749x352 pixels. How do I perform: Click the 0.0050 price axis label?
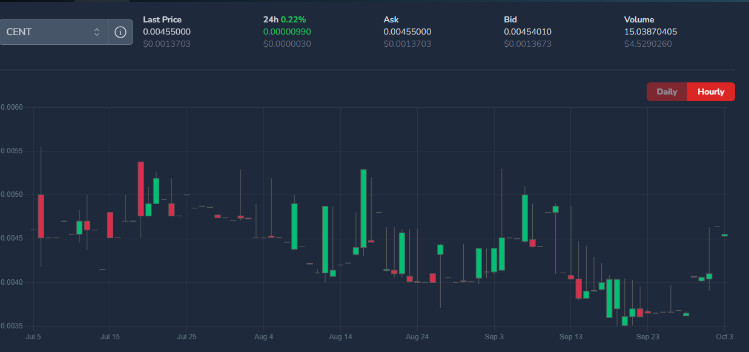(x=12, y=194)
